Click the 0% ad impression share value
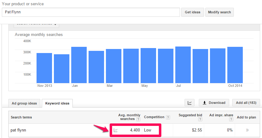Screen dimensions: 262x138 coord(230,130)
